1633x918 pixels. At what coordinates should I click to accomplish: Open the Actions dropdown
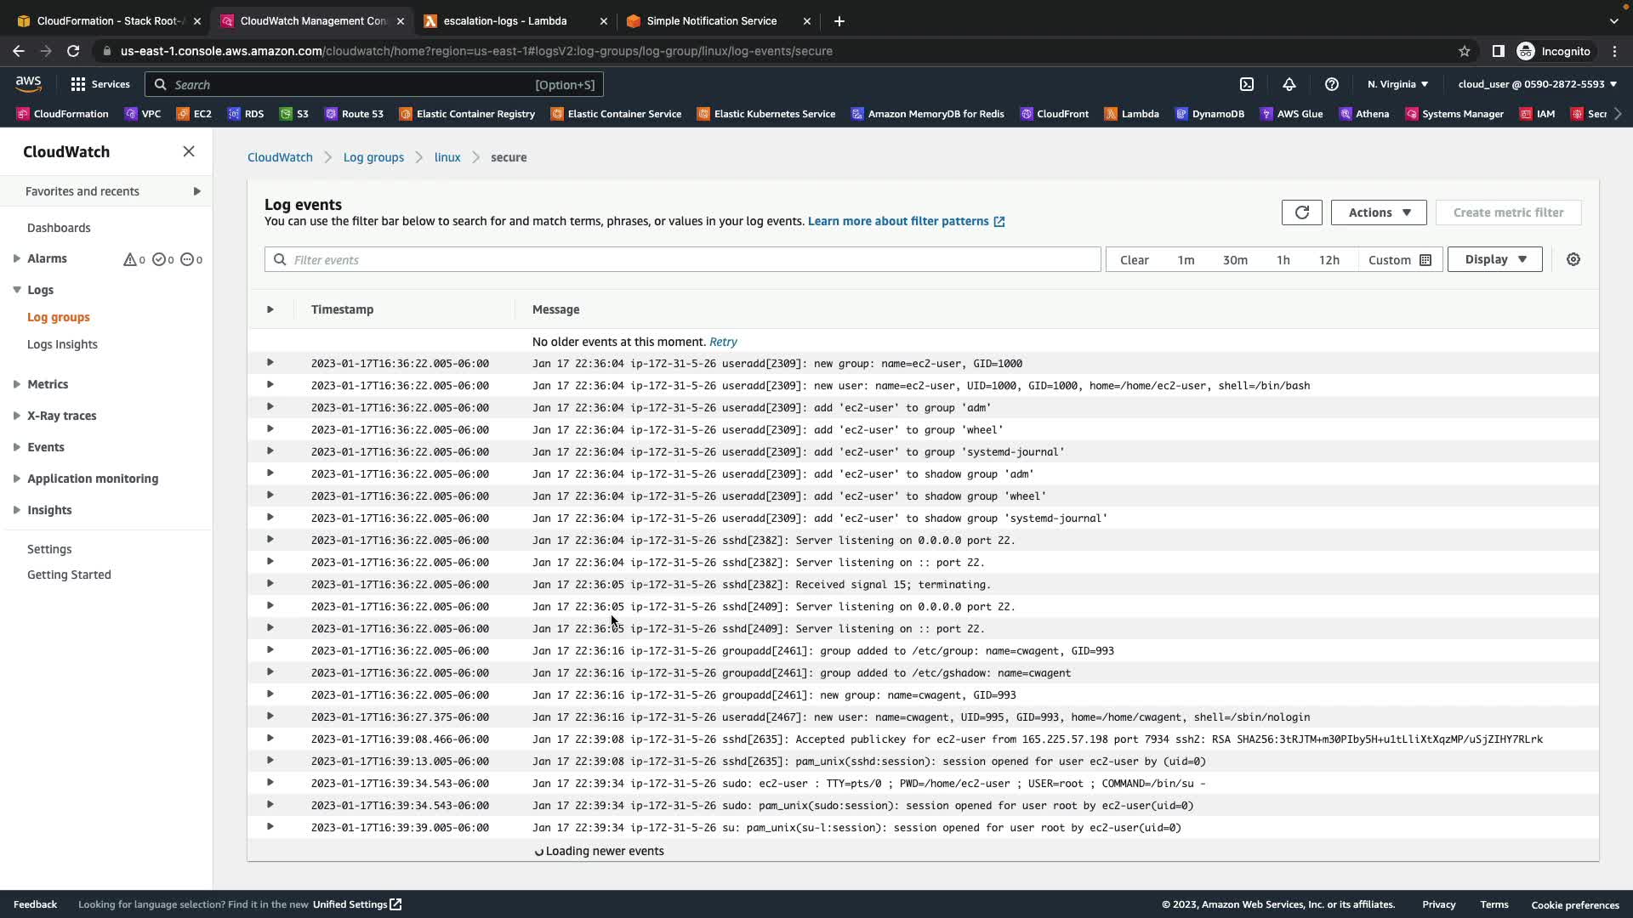tap(1378, 212)
